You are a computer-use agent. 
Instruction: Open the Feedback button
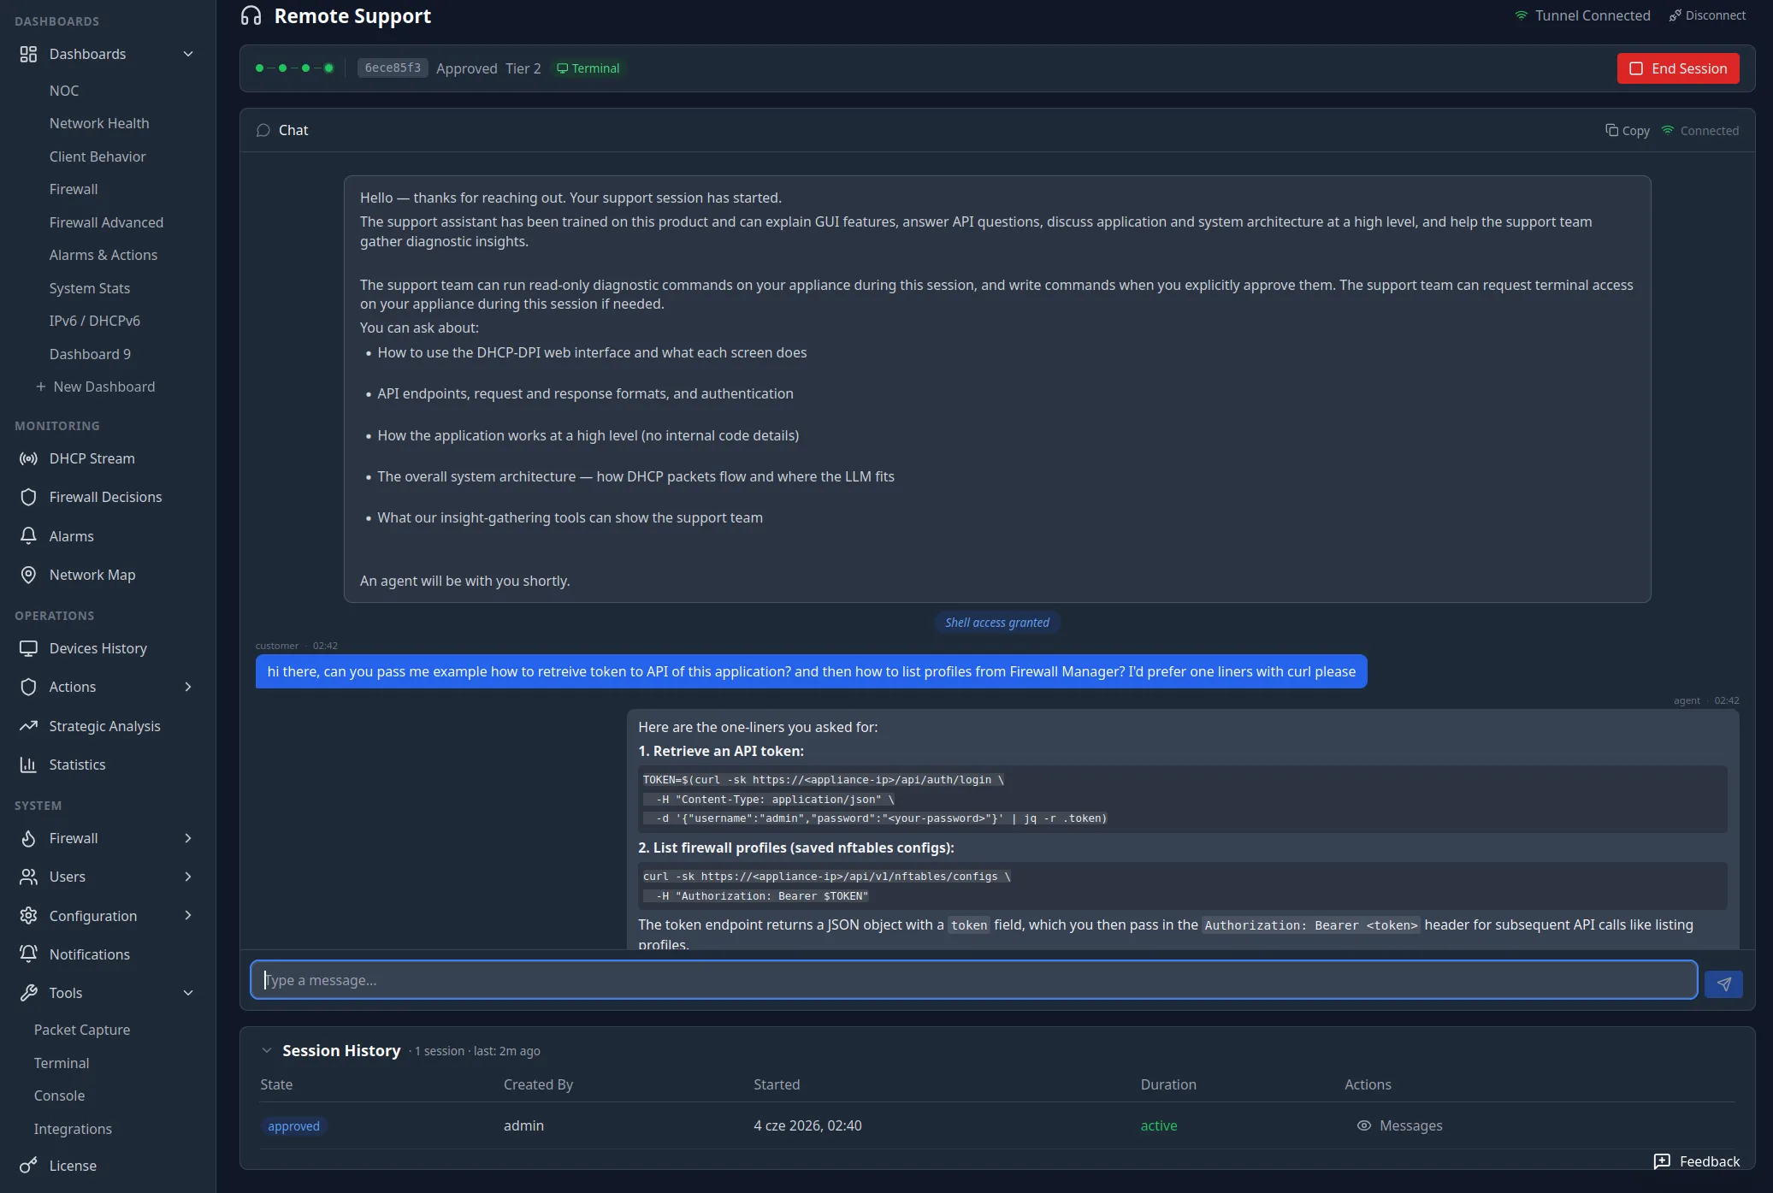click(x=1697, y=1161)
